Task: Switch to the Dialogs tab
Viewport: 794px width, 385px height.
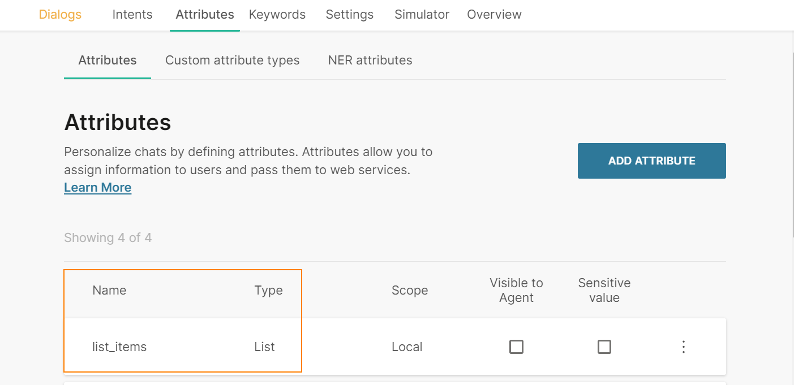Action: pos(60,15)
